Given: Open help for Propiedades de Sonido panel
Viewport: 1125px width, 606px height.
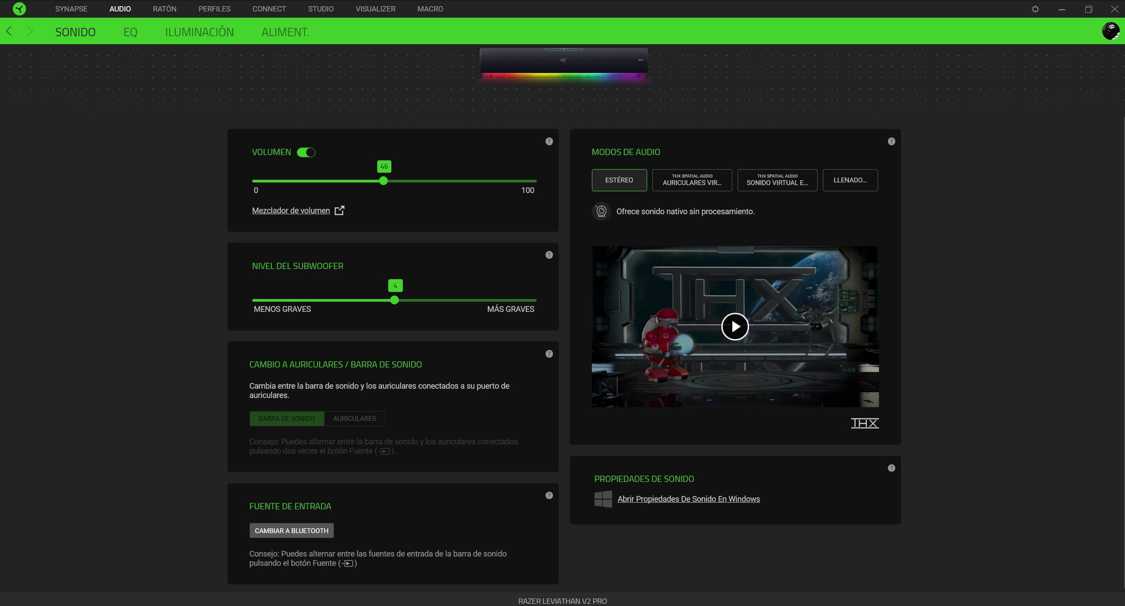Looking at the screenshot, I should pyautogui.click(x=891, y=468).
